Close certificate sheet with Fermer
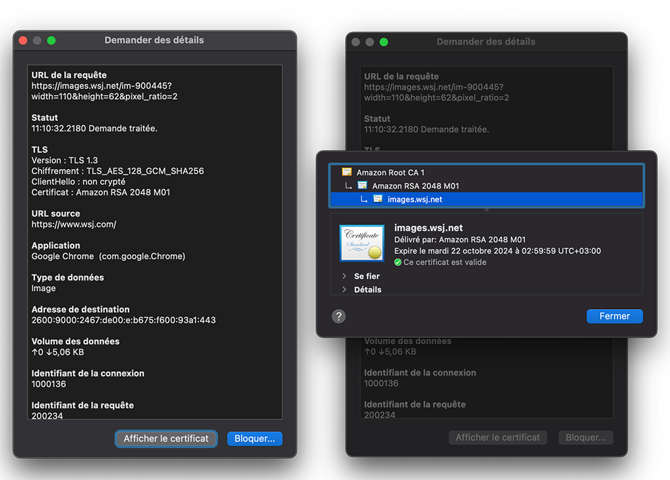The height and width of the screenshot is (480, 670). 615,316
